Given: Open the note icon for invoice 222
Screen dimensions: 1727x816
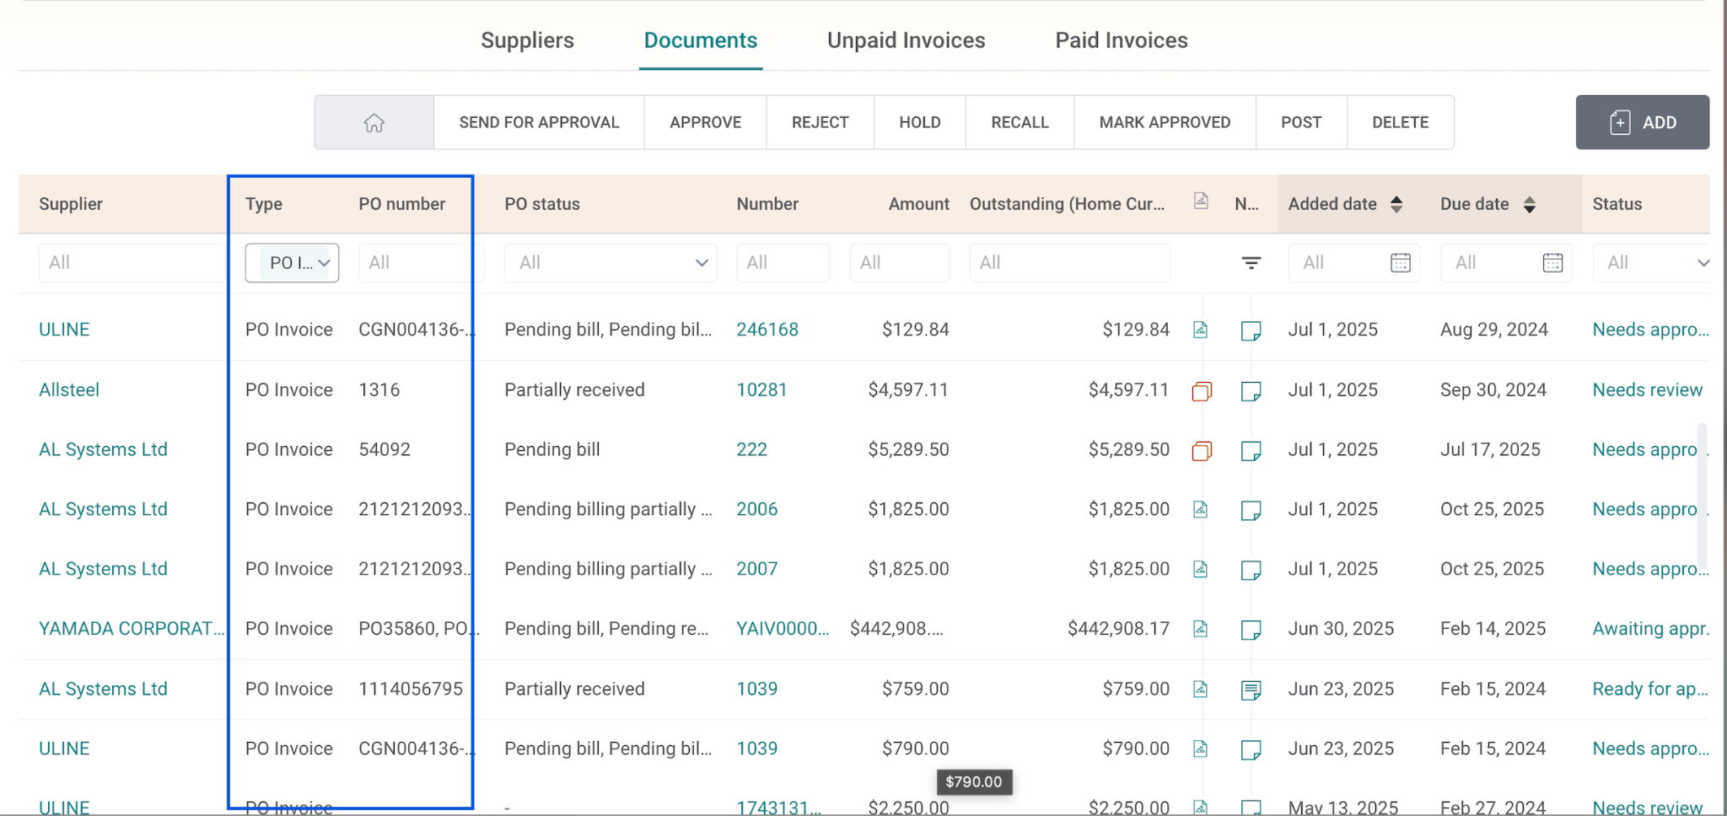Looking at the screenshot, I should [x=1251, y=450].
